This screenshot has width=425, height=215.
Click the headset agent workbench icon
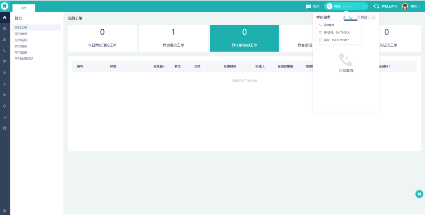(377, 6)
